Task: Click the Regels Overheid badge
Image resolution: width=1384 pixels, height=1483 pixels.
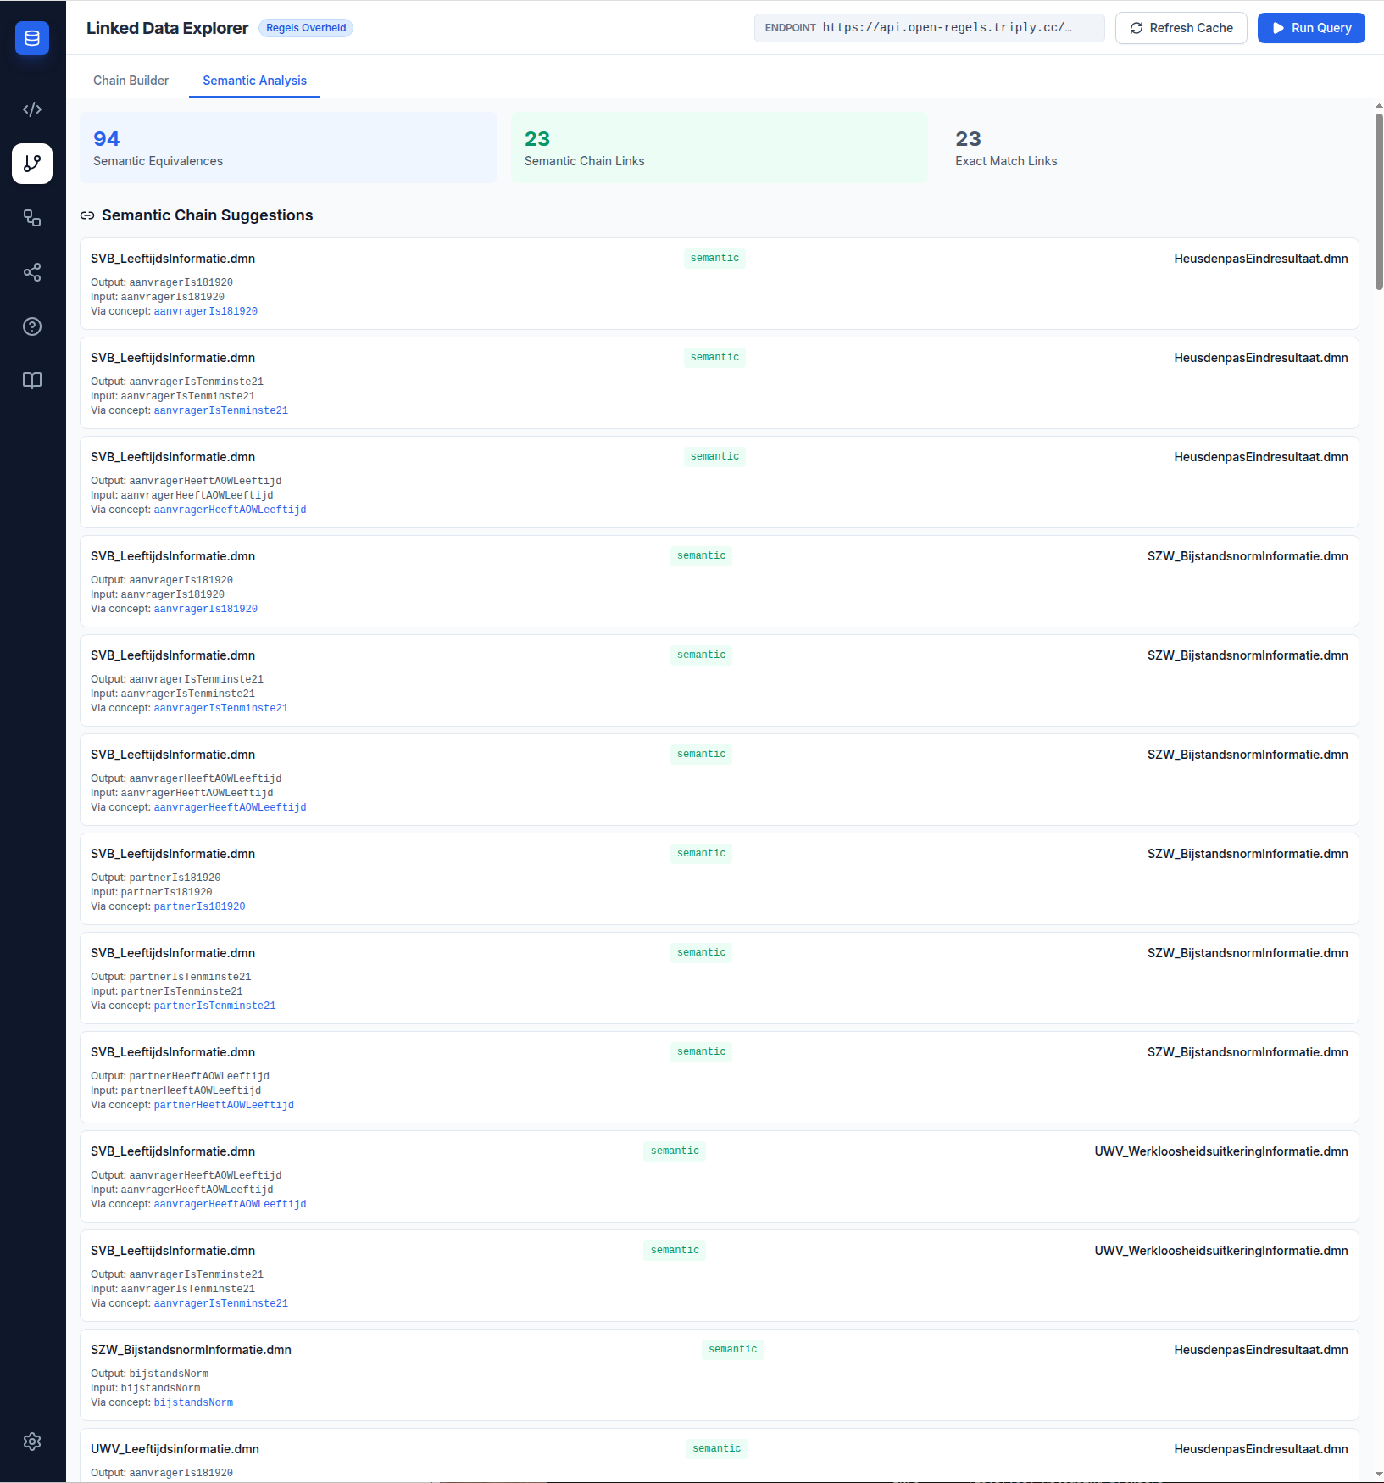Action: coord(305,27)
